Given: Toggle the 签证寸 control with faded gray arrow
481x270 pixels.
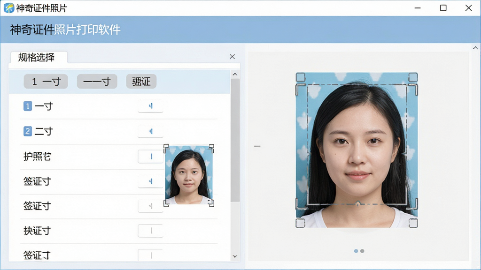Looking at the screenshot, I should [x=150, y=206].
